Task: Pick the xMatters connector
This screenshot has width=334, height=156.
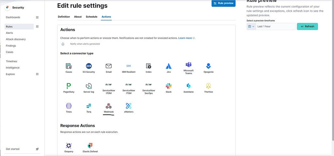Action: pyautogui.click(x=129, y=108)
